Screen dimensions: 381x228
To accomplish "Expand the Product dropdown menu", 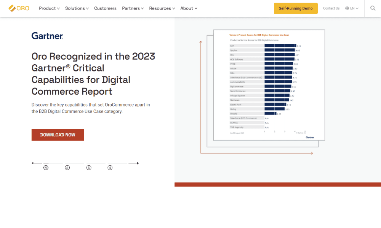I will click(x=49, y=8).
